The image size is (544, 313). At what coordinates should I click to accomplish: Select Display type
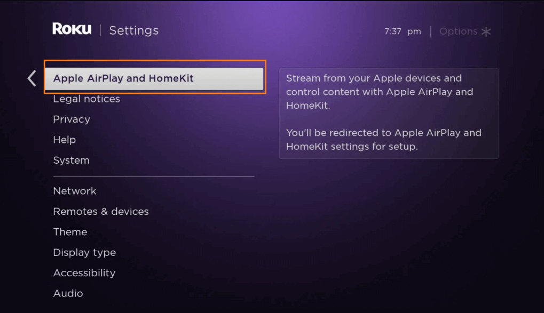(x=84, y=253)
